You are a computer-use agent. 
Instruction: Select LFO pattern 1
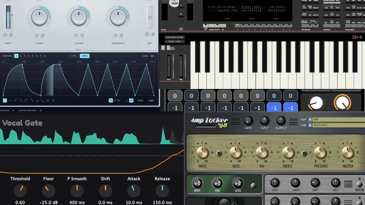tap(16, 56)
